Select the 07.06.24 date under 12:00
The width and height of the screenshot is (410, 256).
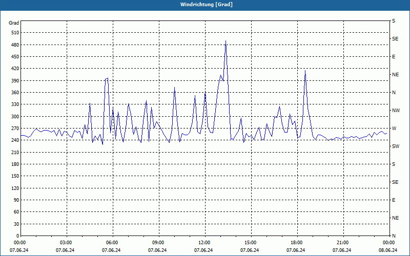pyautogui.click(x=203, y=250)
